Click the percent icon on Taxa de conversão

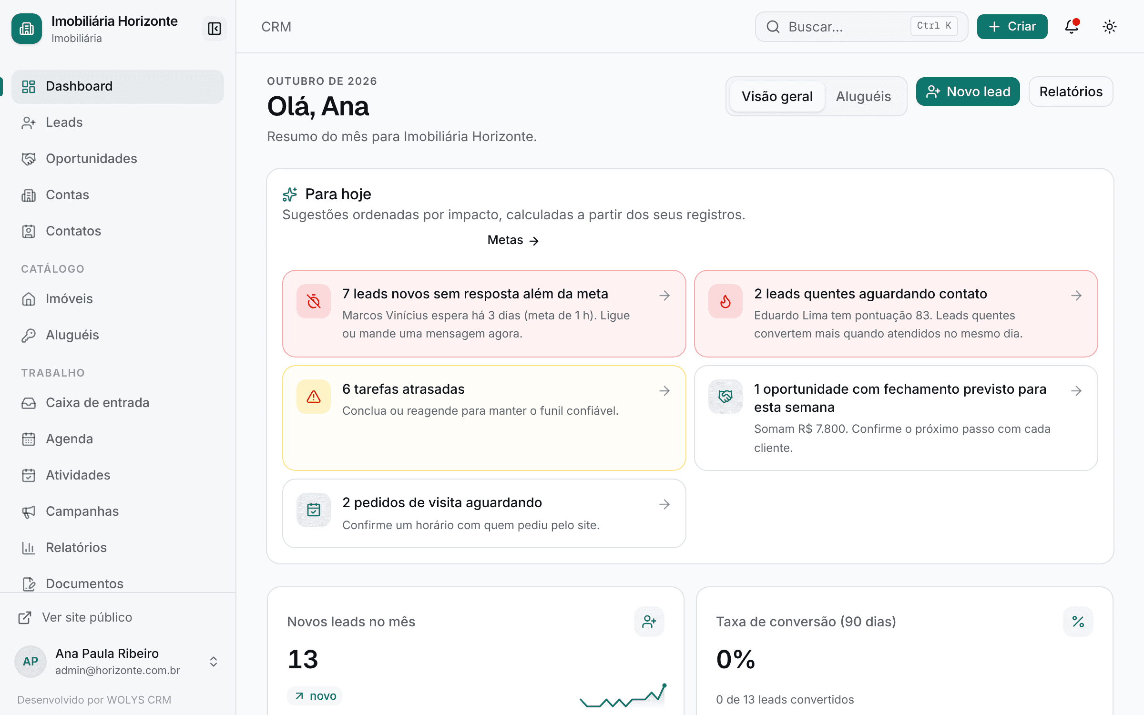point(1078,622)
